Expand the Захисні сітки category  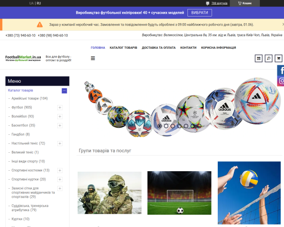tap(60, 188)
